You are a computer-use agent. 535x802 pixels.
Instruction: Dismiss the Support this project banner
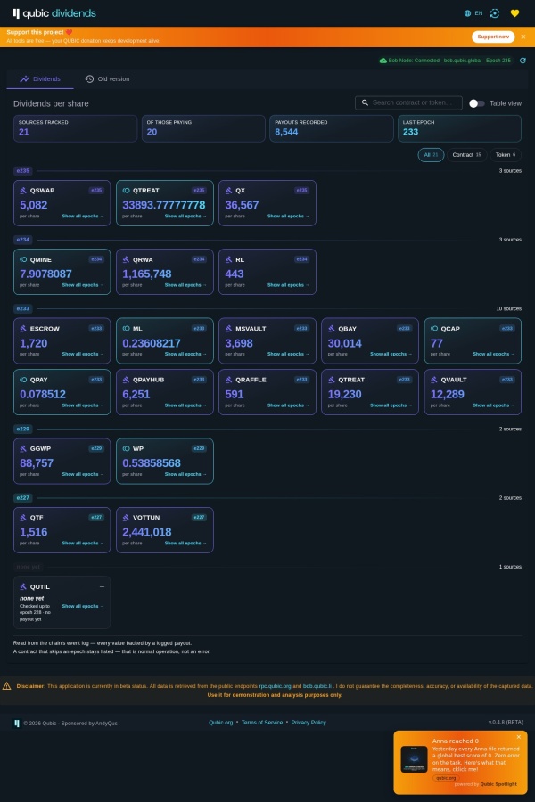[x=523, y=37]
